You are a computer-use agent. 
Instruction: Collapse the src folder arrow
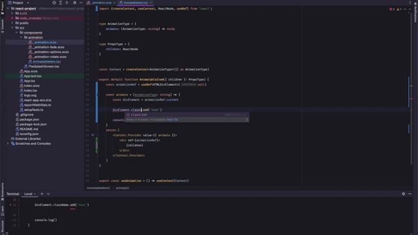[12, 27]
